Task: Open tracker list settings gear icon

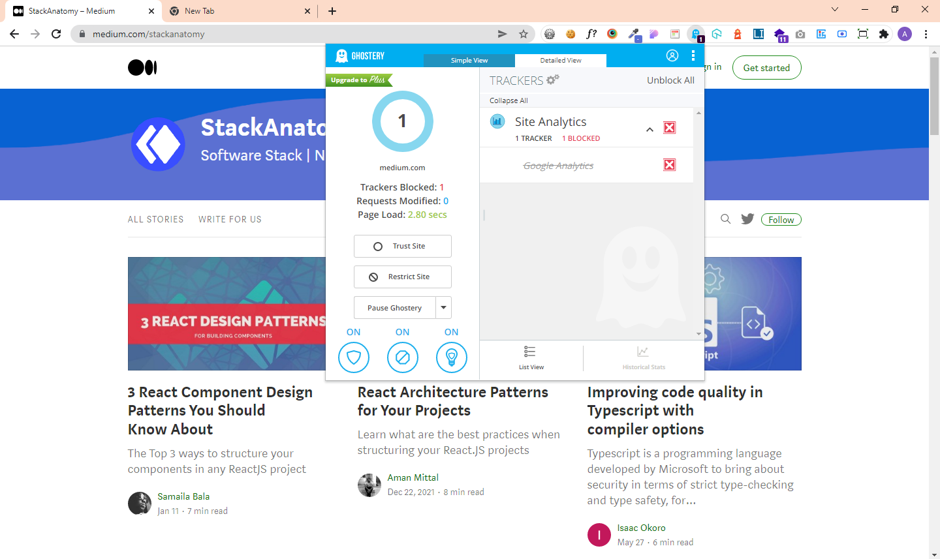Action: pos(553,80)
